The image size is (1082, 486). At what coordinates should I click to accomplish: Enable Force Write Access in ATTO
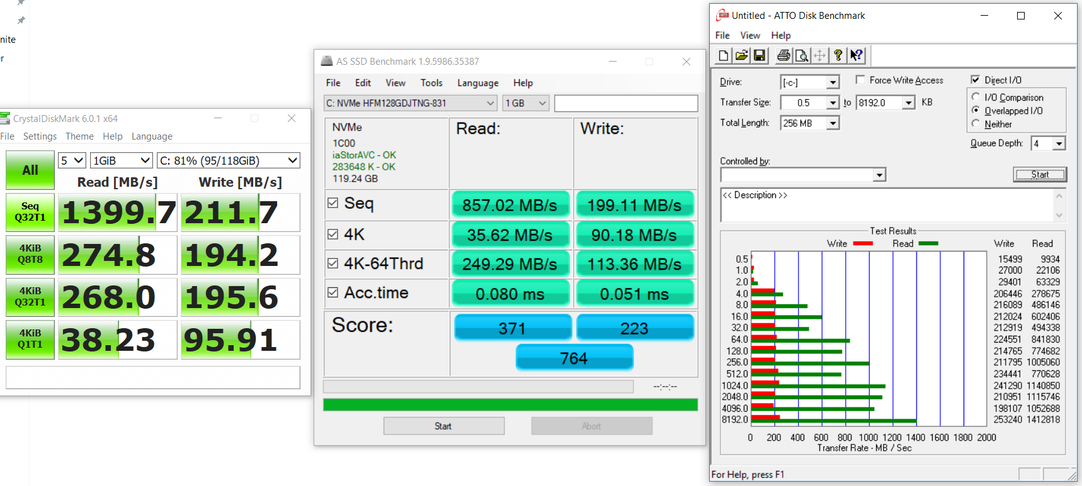(860, 80)
